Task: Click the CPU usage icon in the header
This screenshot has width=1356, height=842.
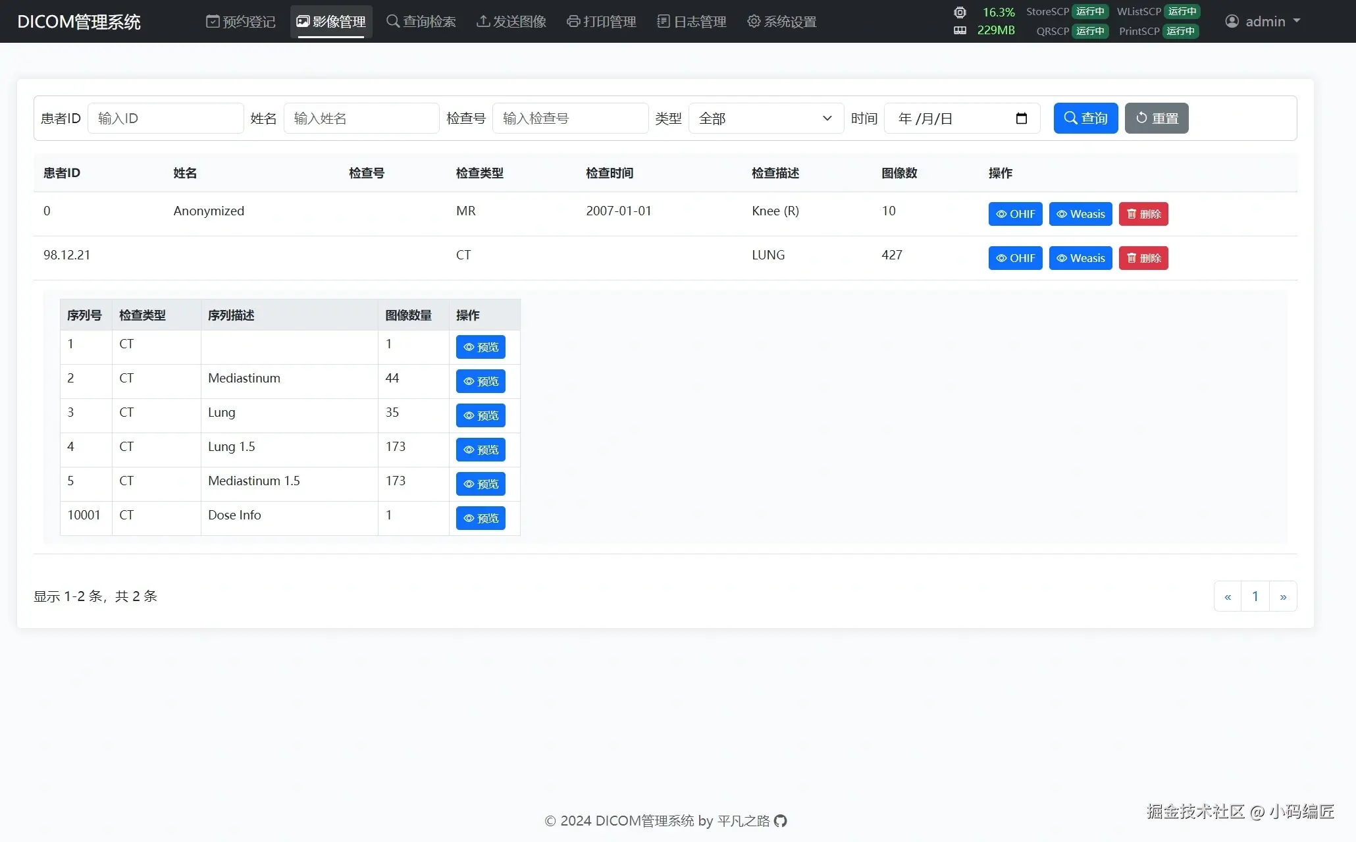Action: tap(960, 13)
